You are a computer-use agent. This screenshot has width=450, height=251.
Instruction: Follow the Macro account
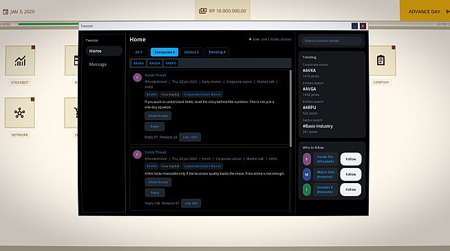point(351,174)
